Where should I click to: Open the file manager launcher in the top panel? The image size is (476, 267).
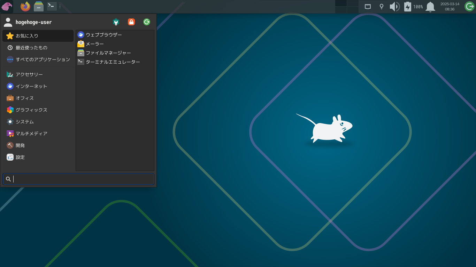tap(39, 7)
